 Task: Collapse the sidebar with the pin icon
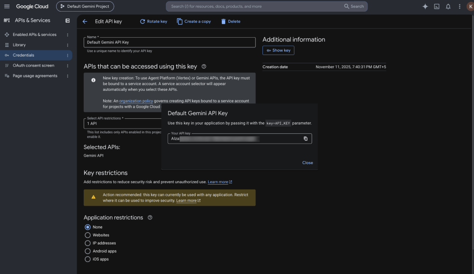click(x=67, y=20)
